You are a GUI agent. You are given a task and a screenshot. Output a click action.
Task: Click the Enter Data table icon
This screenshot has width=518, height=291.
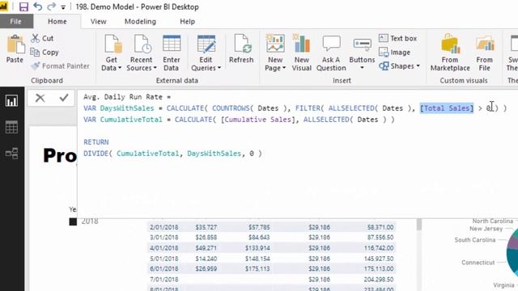(x=172, y=43)
